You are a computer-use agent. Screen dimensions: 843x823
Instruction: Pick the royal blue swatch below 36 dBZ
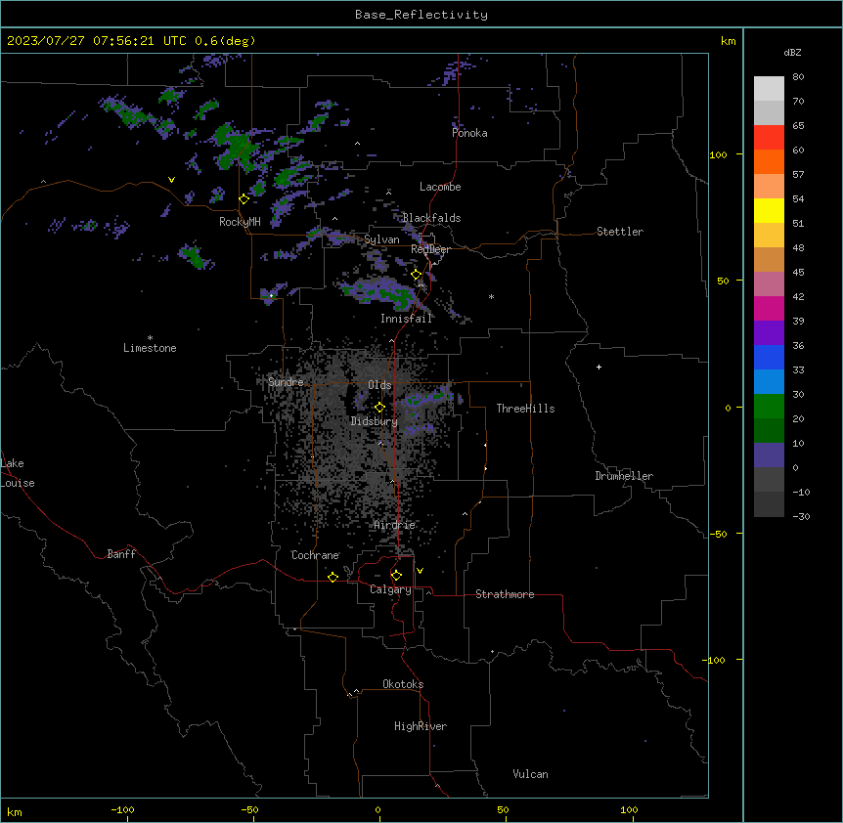tap(769, 357)
